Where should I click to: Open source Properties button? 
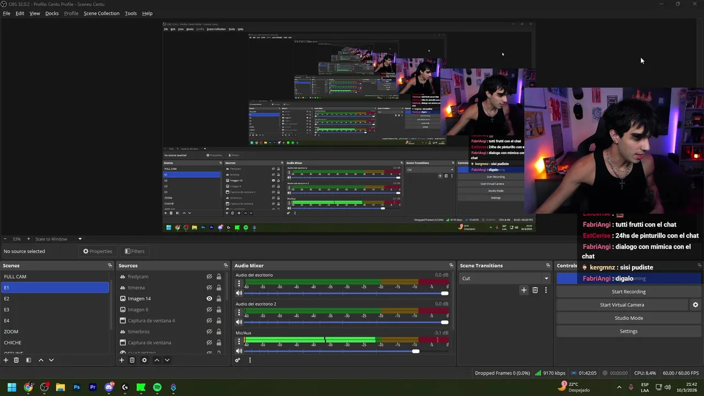[98, 251]
